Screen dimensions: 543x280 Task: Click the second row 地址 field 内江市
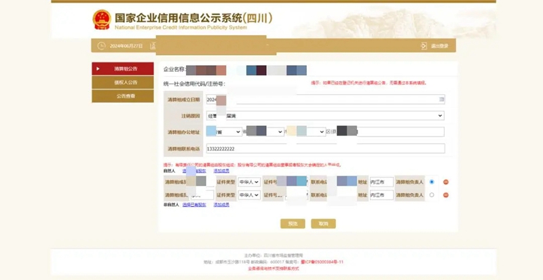(x=381, y=195)
